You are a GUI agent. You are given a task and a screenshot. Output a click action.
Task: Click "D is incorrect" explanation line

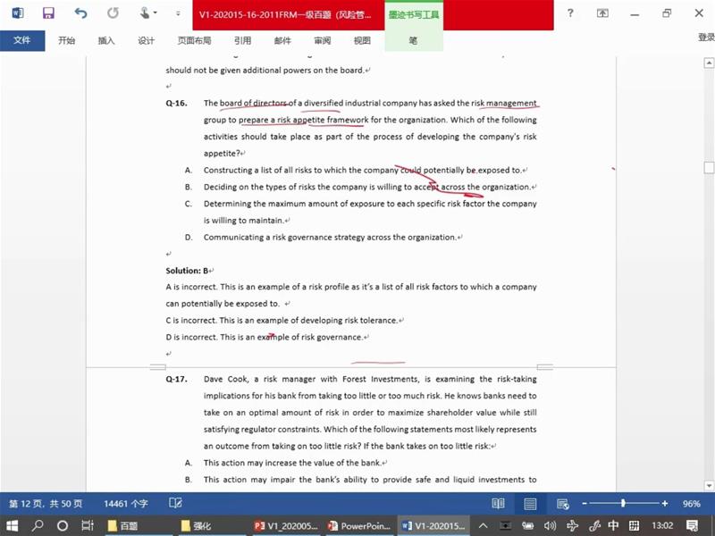pyautogui.click(x=264, y=338)
